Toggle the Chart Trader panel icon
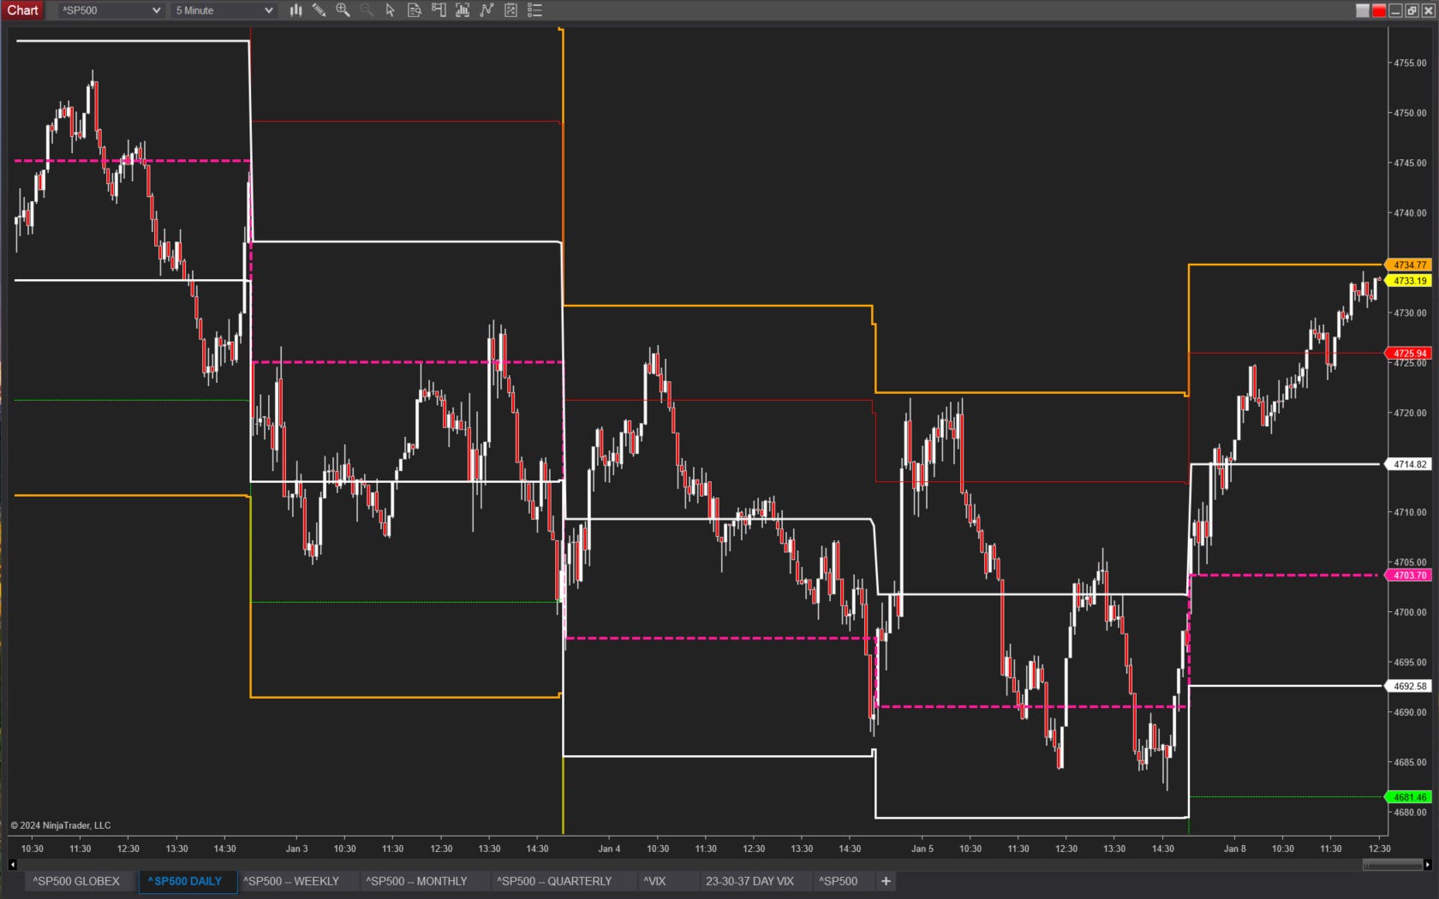Screen dimensions: 1439x899 pyautogui.click(x=439, y=10)
